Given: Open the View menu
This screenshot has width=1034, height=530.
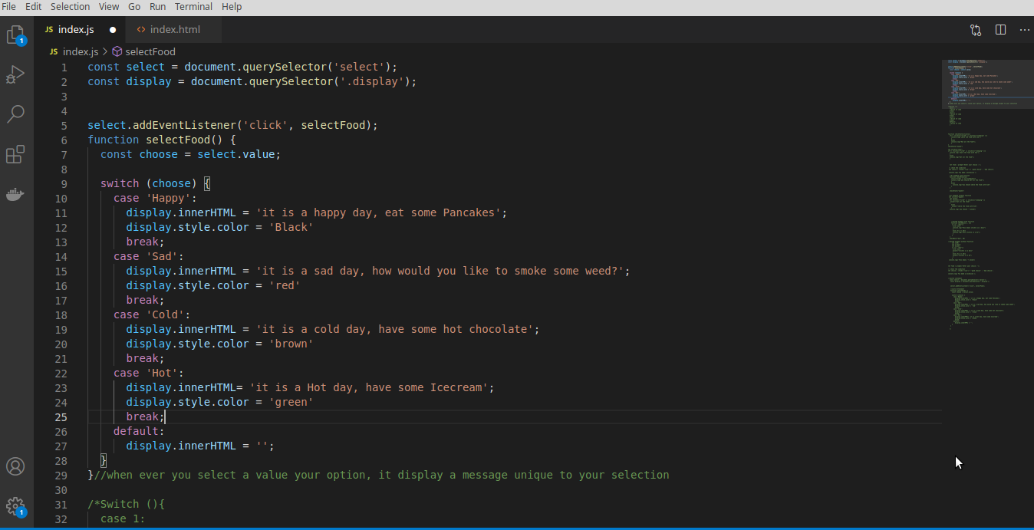Looking at the screenshot, I should 109,6.
